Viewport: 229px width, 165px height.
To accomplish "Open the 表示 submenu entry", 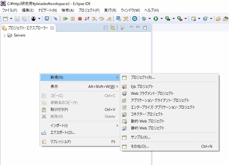I will (80, 87).
